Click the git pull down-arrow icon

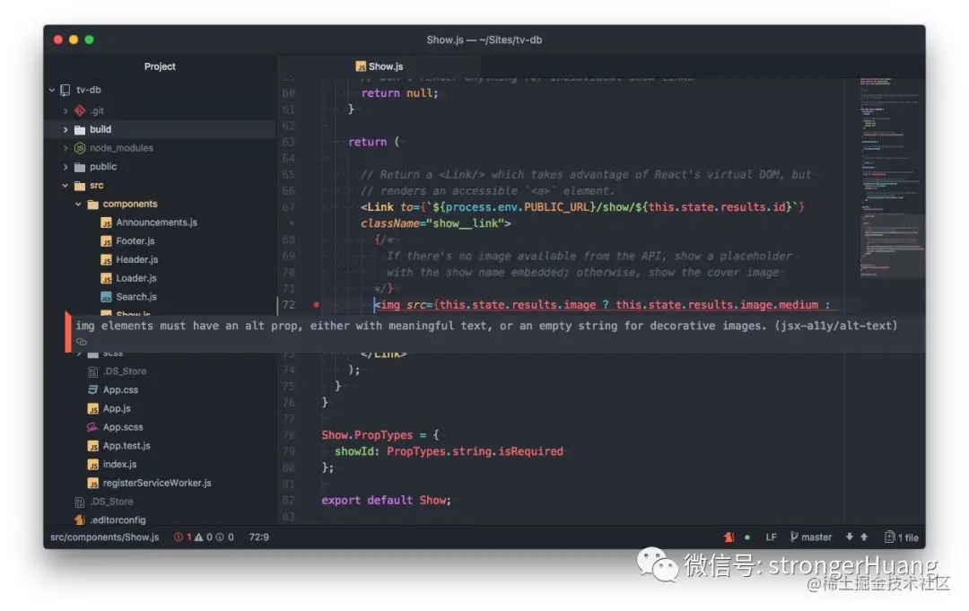850,537
